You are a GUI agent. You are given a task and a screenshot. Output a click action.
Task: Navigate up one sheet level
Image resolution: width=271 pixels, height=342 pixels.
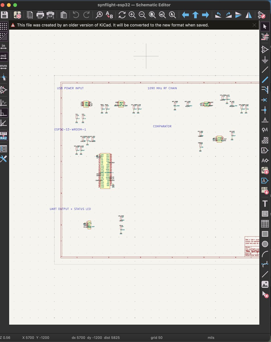pyautogui.click(x=195, y=15)
